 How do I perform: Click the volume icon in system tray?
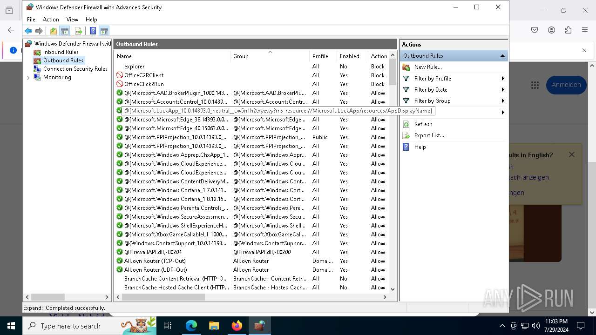click(535, 326)
